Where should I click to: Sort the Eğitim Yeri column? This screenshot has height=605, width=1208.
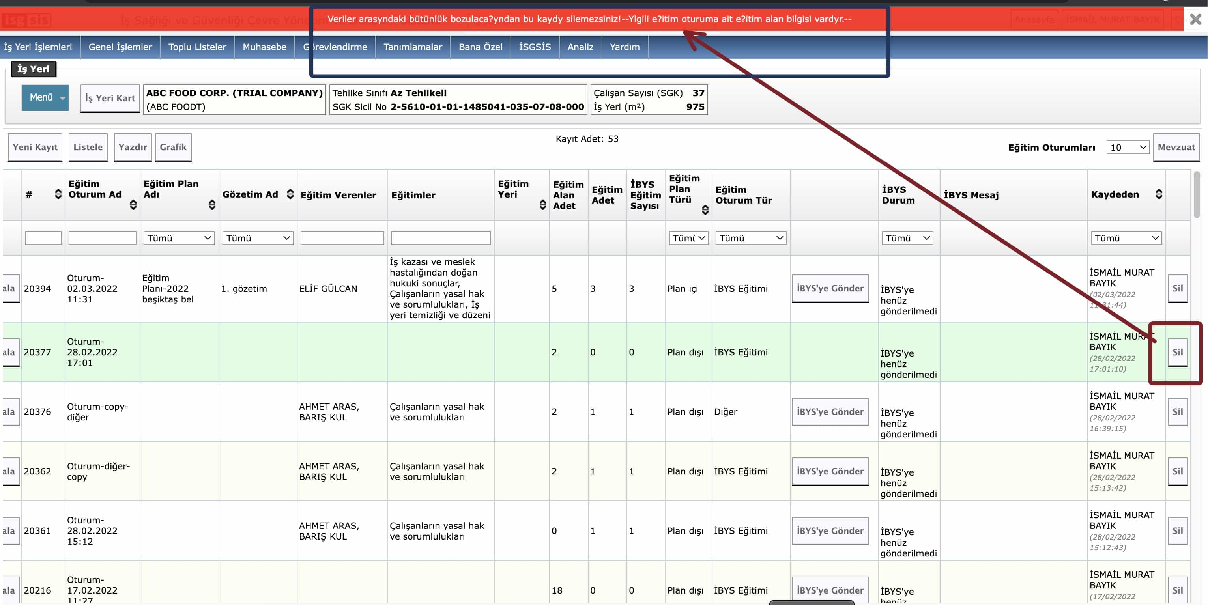542,205
